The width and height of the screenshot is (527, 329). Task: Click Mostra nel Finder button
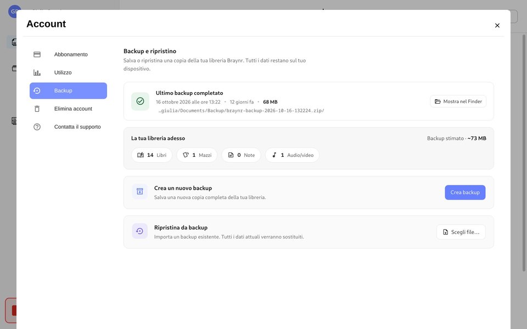[x=458, y=101]
